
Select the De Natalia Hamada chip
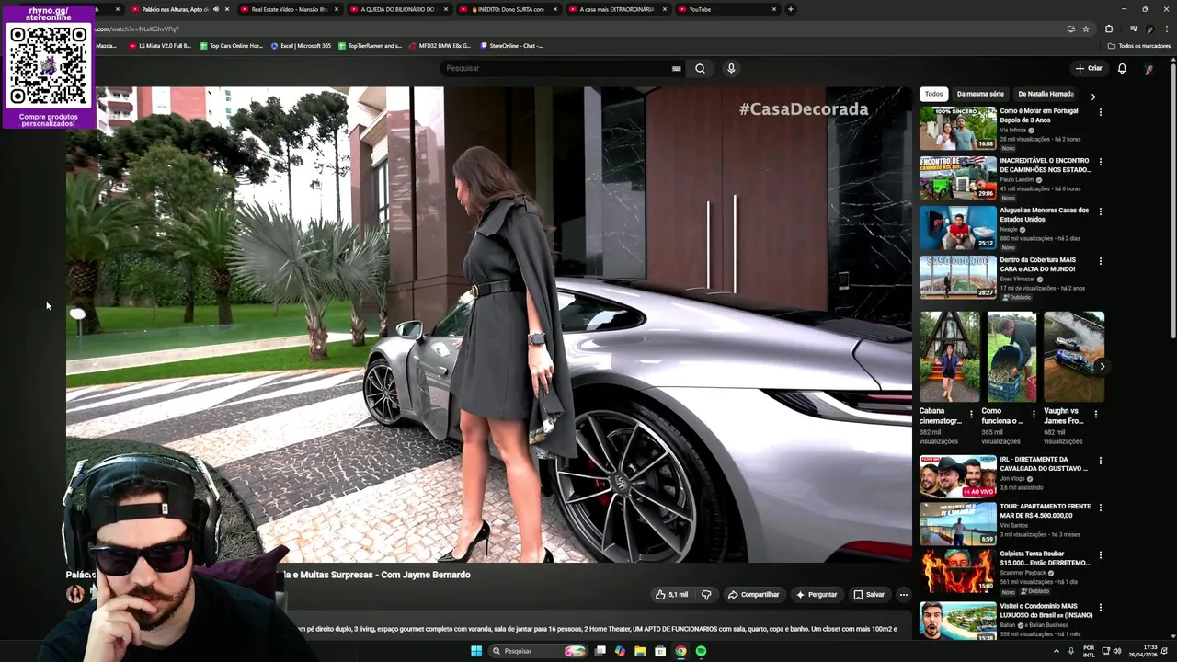1046,94
